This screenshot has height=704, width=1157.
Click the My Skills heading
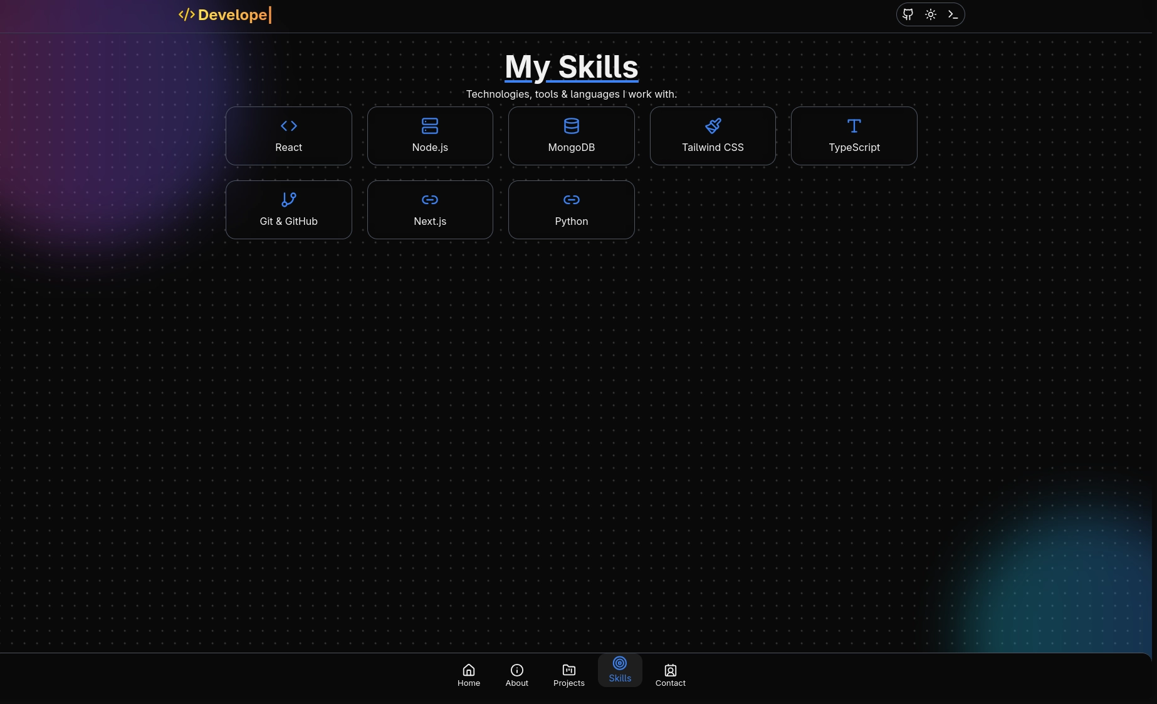pos(572,67)
